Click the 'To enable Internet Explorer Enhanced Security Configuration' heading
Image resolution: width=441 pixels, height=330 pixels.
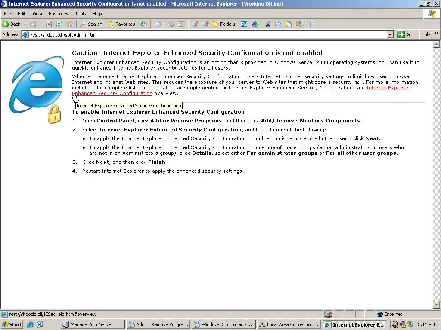click(x=158, y=112)
